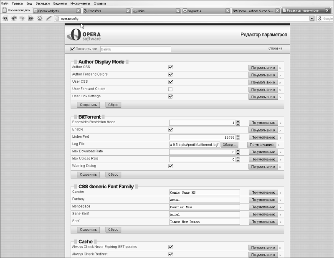Screen dimensions: 334x258
Task: Close the Transfers tab
Action: coord(128,11)
